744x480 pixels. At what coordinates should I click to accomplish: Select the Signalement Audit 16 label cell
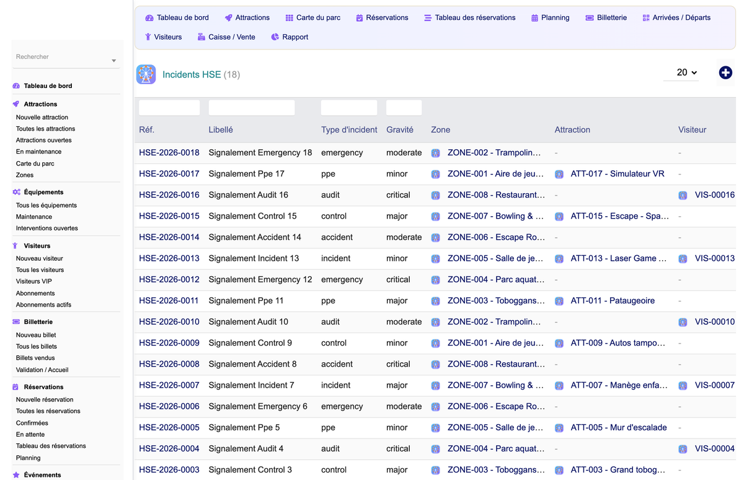[249, 195]
